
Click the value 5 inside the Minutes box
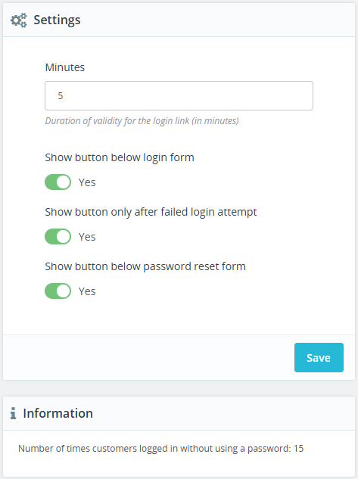coord(61,95)
